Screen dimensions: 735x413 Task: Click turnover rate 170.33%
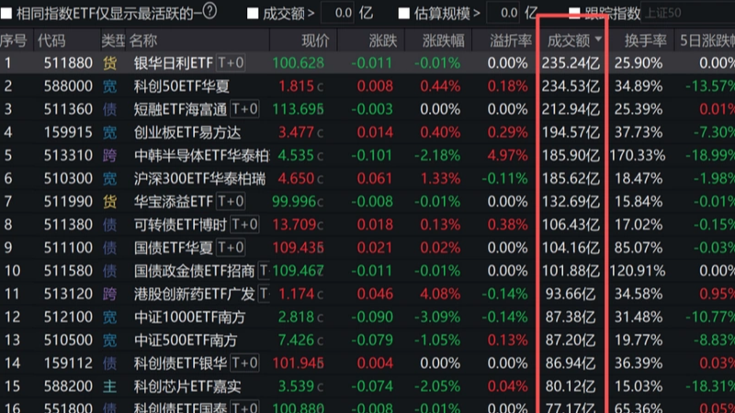638,155
